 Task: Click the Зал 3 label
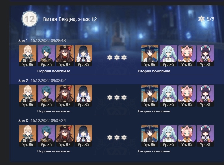[x=23, y=121]
